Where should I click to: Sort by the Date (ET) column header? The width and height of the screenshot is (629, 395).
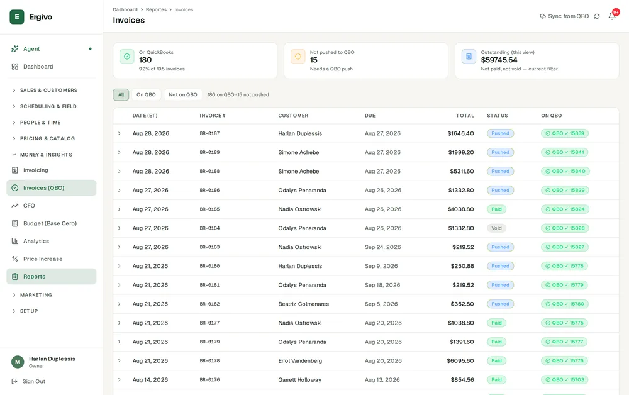pyautogui.click(x=145, y=116)
